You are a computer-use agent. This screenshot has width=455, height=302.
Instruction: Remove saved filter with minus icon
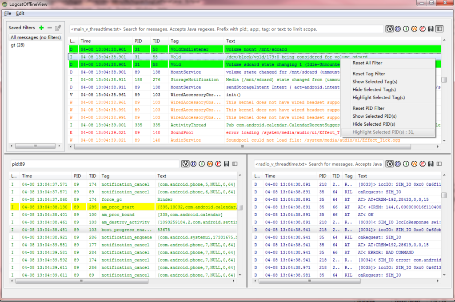pos(50,28)
